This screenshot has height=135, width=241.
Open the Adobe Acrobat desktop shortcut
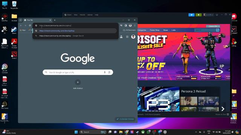(x=14, y=43)
